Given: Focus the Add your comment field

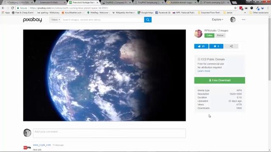Looking at the screenshot, I should 109,133.
